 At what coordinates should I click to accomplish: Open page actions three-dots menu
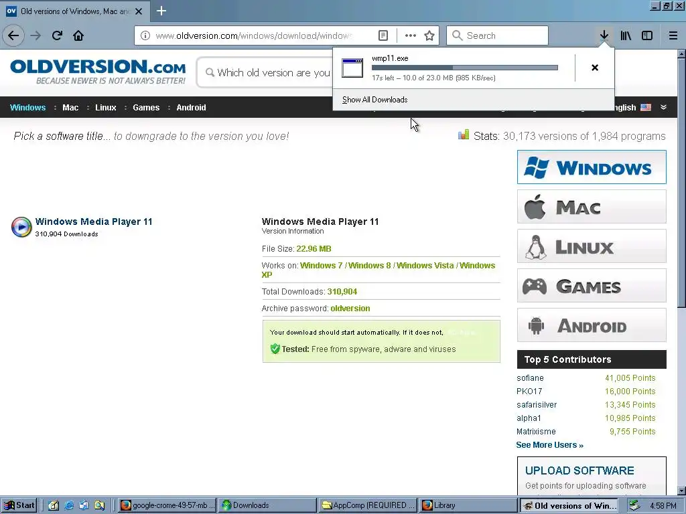point(411,35)
